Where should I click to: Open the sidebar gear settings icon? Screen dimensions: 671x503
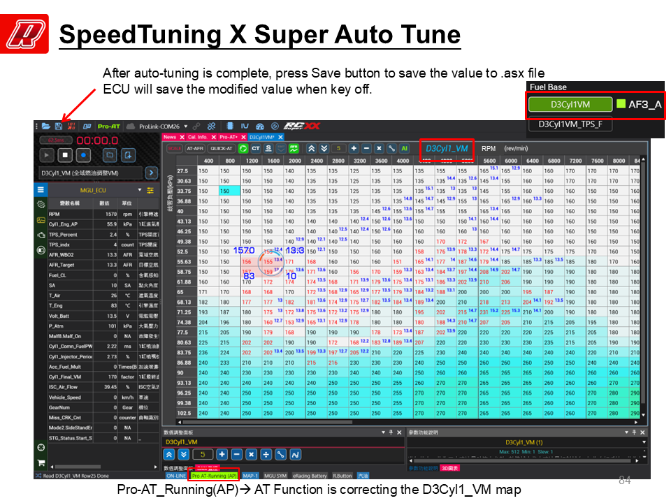41,205
